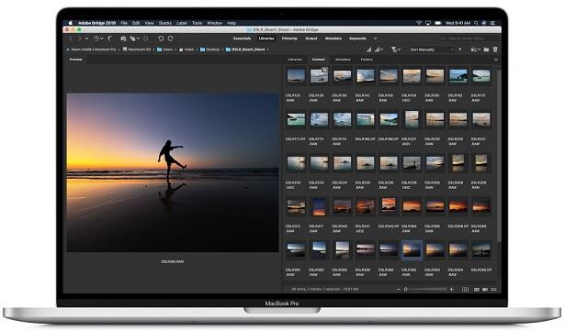Rotate image 90° counterclockwise
The height and width of the screenshot is (331, 565).
161,39
